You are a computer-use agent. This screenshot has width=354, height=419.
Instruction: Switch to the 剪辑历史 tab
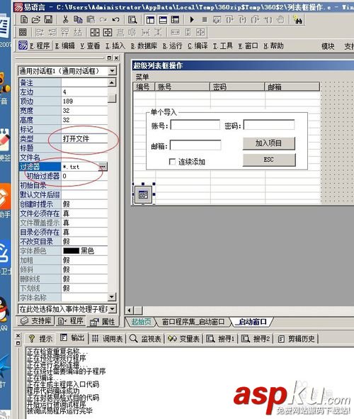297,339
